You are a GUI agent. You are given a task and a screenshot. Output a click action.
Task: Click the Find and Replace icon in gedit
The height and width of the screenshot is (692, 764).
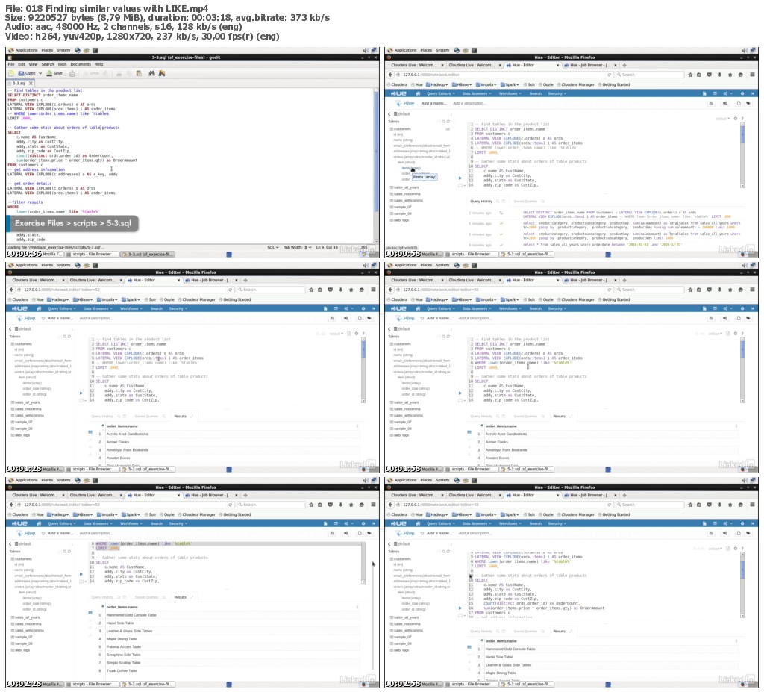[162, 73]
